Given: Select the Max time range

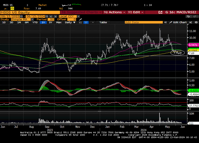Looking at the screenshot, I should pyautogui.click(x=59, y=22).
